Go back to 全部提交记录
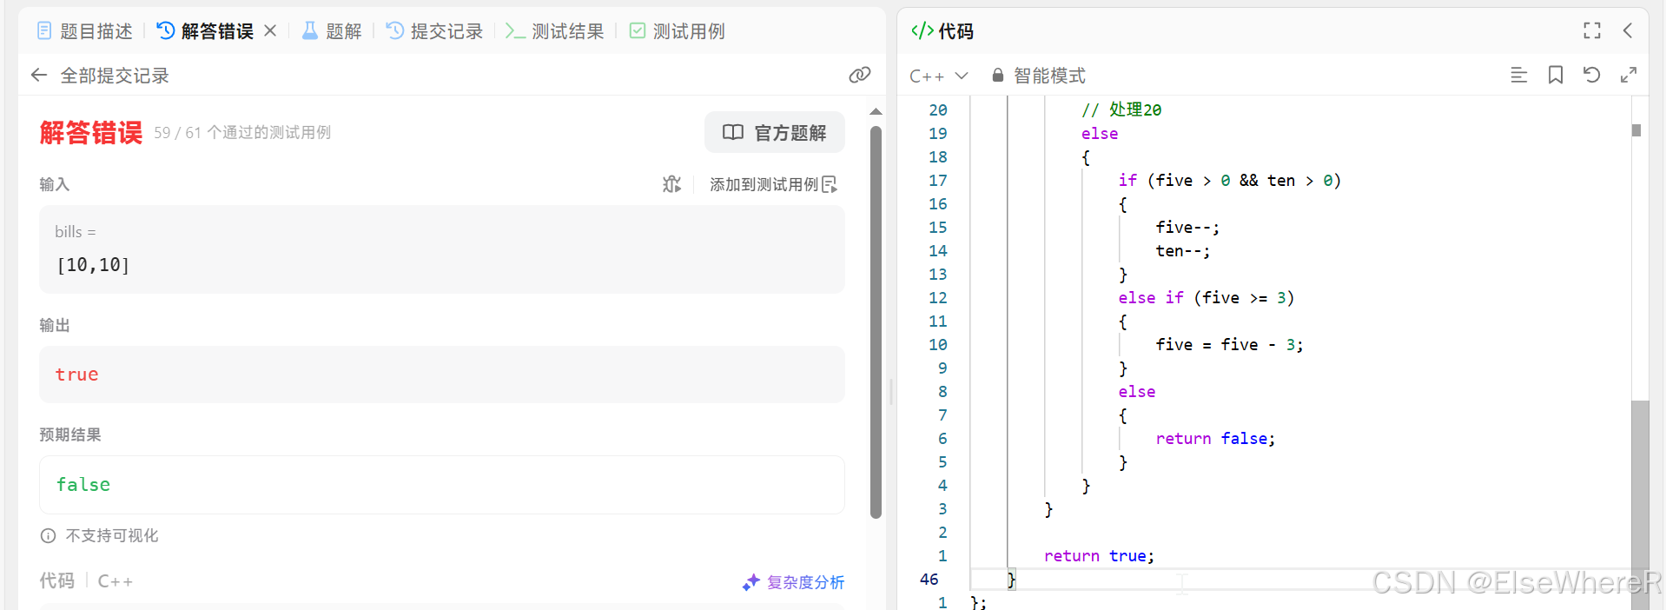 [100, 76]
